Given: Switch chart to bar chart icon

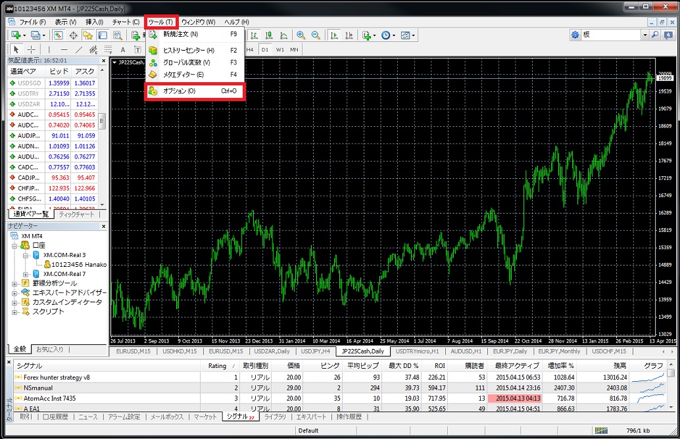Looking at the screenshot, I should coord(254,35).
